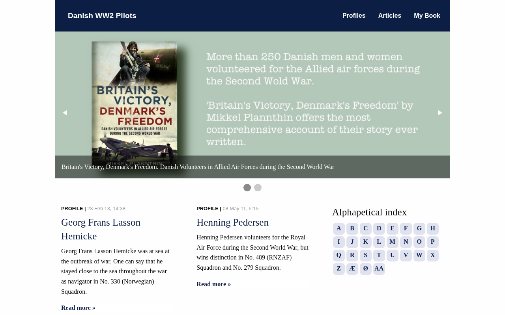
Task: Pick AA in the alphabetical index
Action: pyautogui.click(x=379, y=269)
